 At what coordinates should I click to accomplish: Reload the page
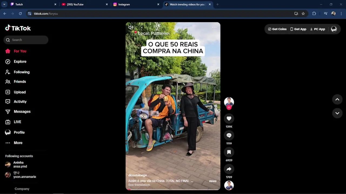coord(20,13)
